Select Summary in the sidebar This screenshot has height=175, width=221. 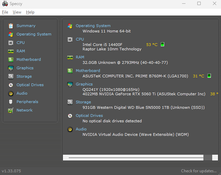click(x=26, y=26)
